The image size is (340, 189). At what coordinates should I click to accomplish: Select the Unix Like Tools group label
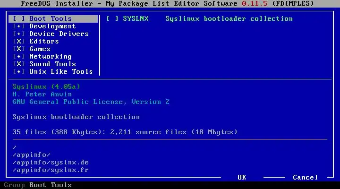point(61,72)
